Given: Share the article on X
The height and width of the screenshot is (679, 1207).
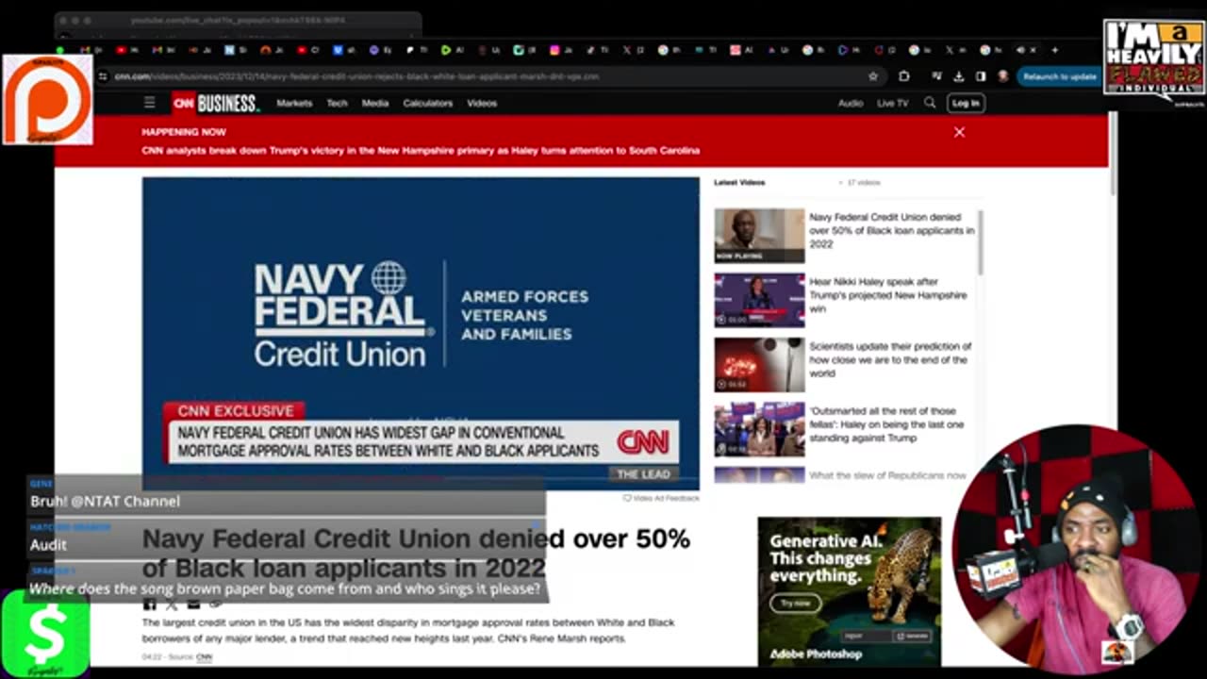Looking at the screenshot, I should click(x=172, y=604).
